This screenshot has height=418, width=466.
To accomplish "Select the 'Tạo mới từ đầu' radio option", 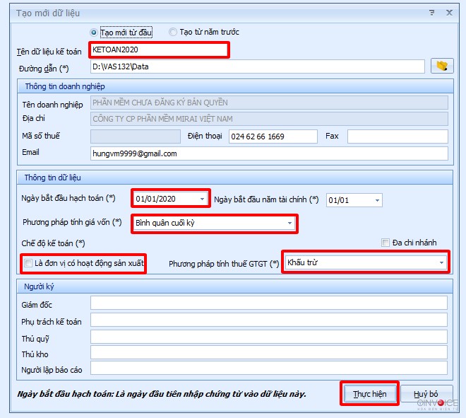I will (94, 33).
